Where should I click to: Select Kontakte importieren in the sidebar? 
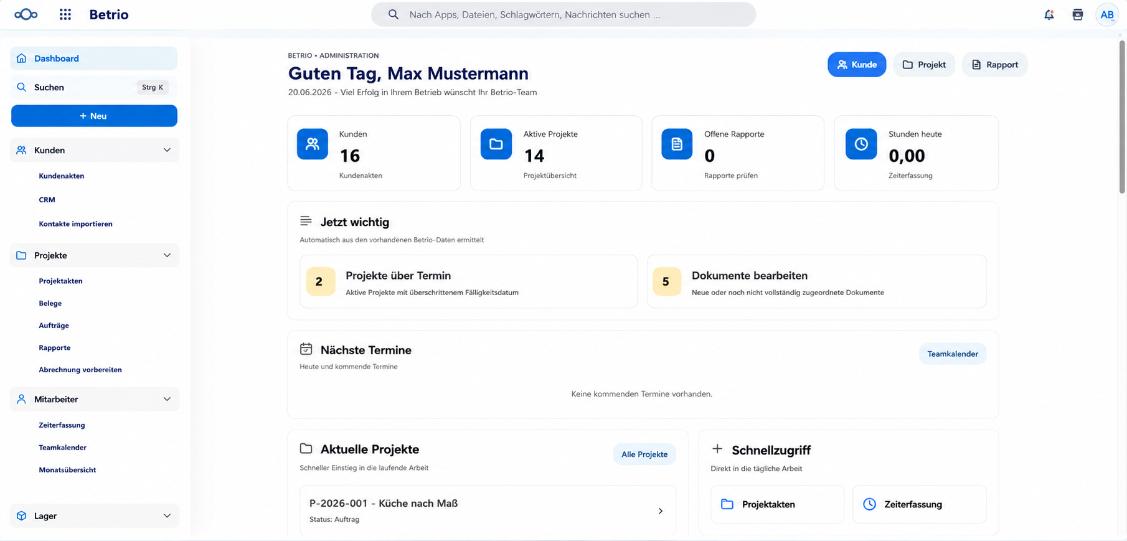pos(75,224)
